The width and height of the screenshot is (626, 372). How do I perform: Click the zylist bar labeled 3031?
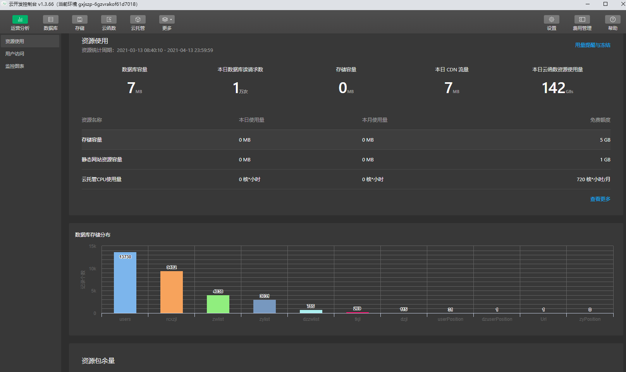coord(265,306)
